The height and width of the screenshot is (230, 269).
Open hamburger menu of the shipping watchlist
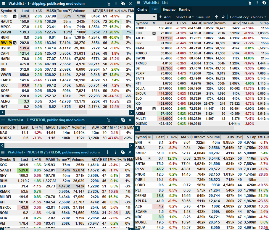click(4, 4)
